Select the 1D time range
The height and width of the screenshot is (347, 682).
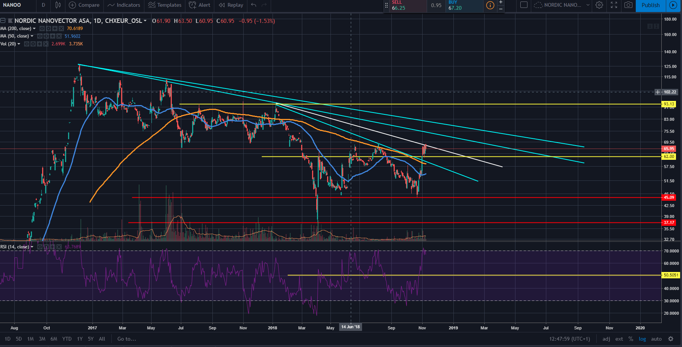[x=8, y=339]
